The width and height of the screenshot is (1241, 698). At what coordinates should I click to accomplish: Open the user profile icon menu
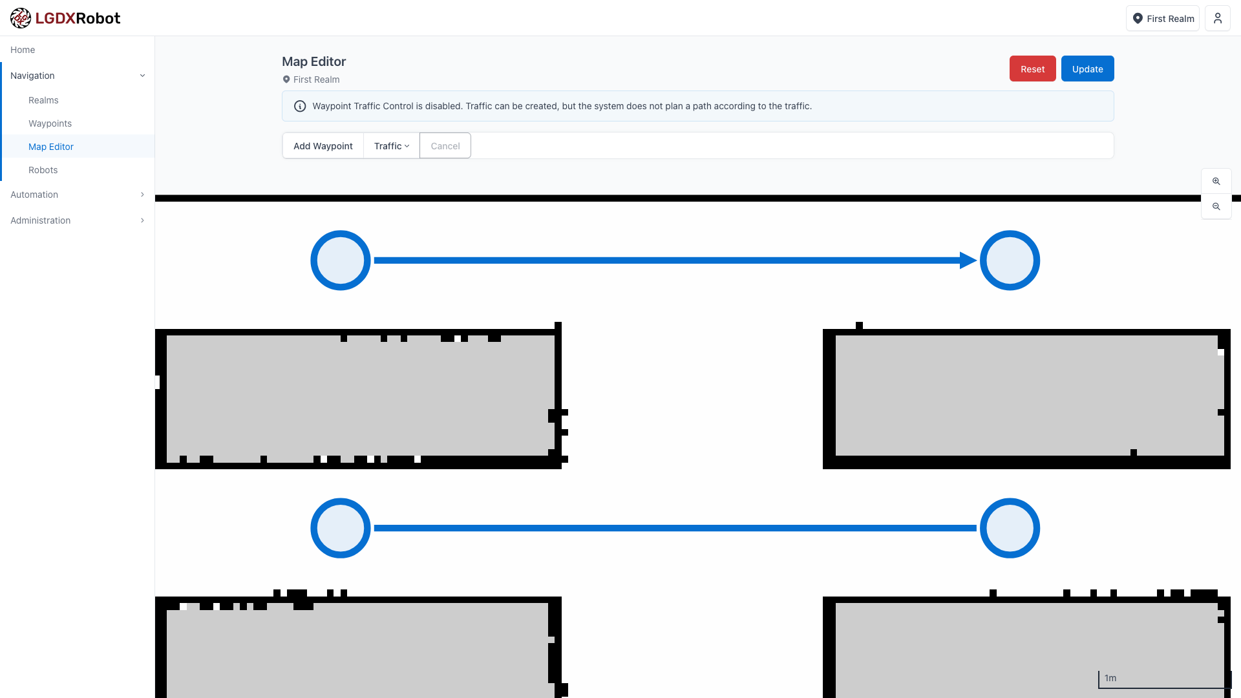coord(1217,18)
